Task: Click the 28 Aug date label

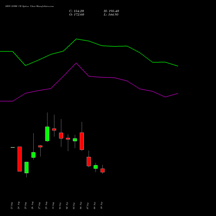Action: 46,206
